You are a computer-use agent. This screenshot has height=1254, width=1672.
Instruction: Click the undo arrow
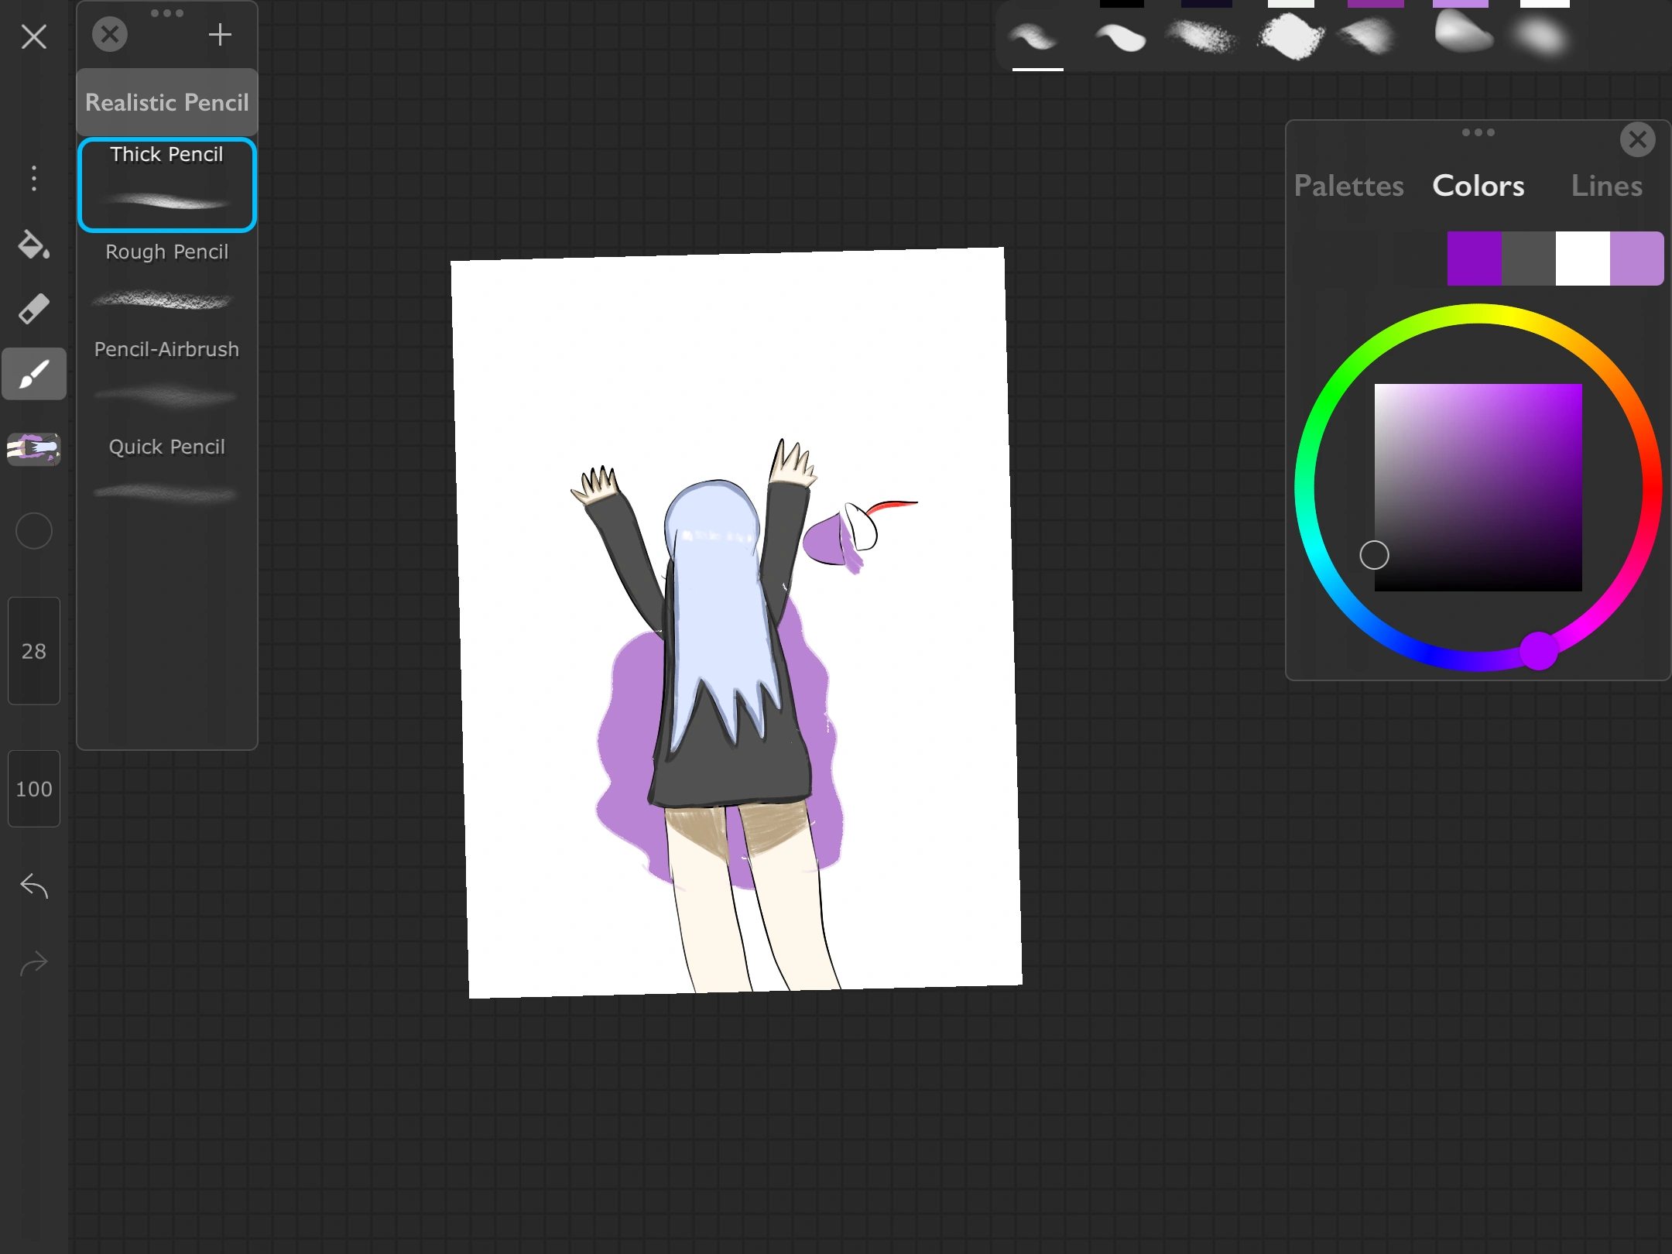click(x=33, y=886)
